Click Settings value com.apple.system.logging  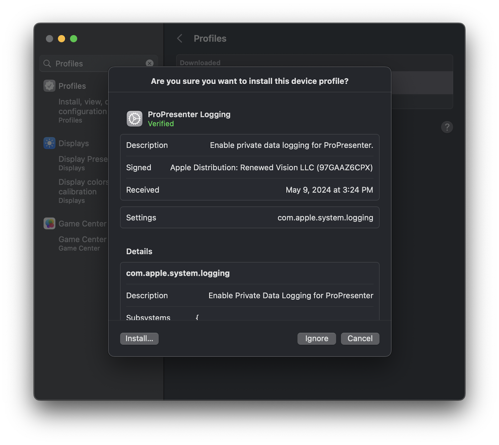[x=325, y=218]
